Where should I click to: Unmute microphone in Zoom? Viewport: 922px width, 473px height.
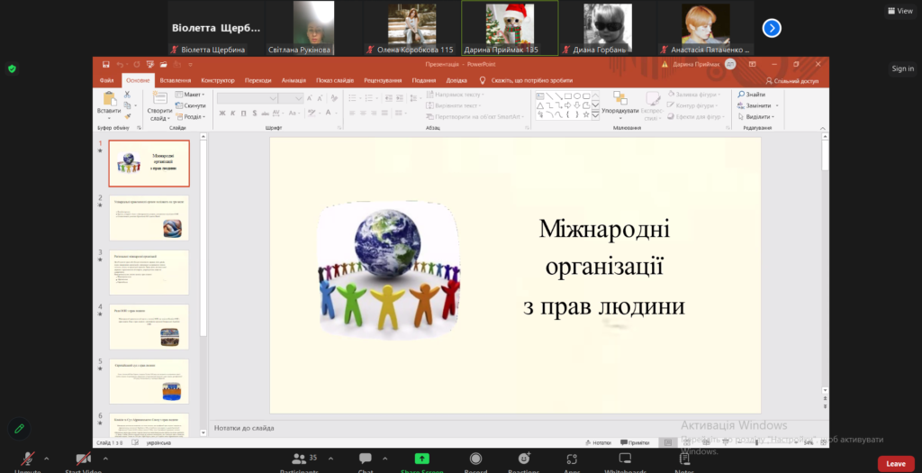(x=28, y=461)
